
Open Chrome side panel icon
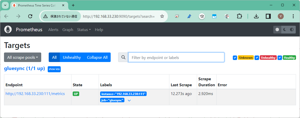click(x=268, y=16)
